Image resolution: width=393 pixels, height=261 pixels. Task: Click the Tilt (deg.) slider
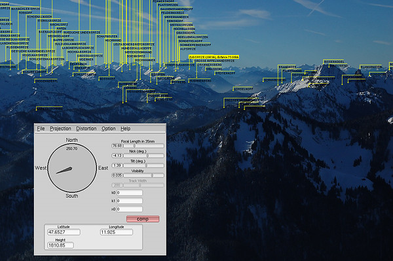[x=143, y=165]
